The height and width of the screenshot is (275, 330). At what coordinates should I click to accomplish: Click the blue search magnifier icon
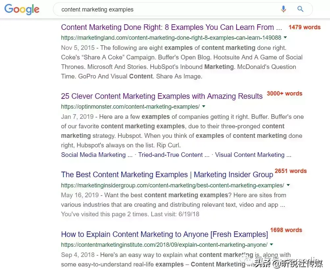click(x=300, y=9)
